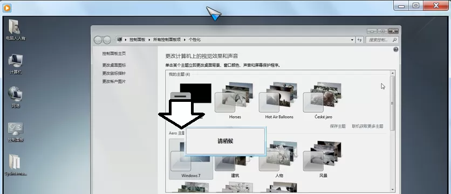Select the České jaro theme

pyautogui.click(x=323, y=101)
